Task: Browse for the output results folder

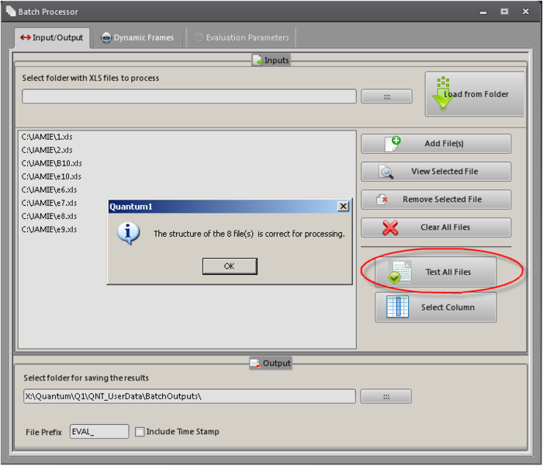Action: click(x=386, y=396)
